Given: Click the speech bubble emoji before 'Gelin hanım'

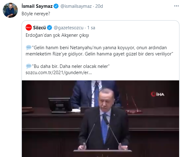Looking at the screenshot, I should (28, 48).
